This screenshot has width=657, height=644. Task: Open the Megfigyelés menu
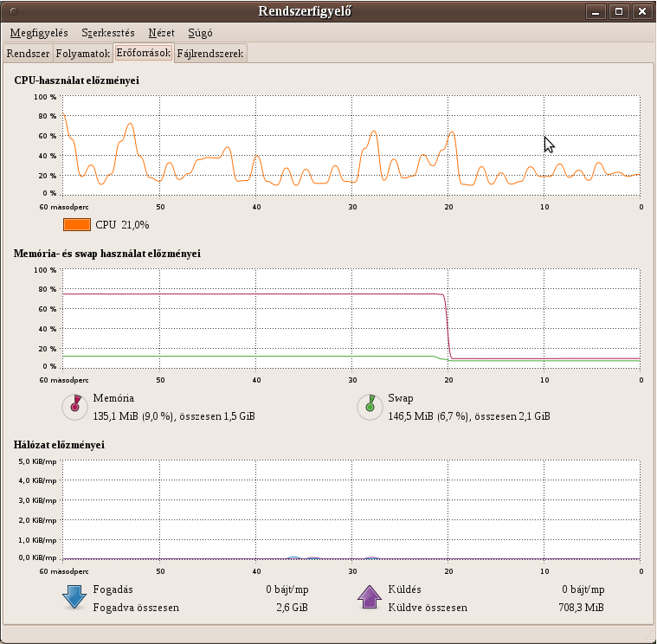click(x=39, y=33)
